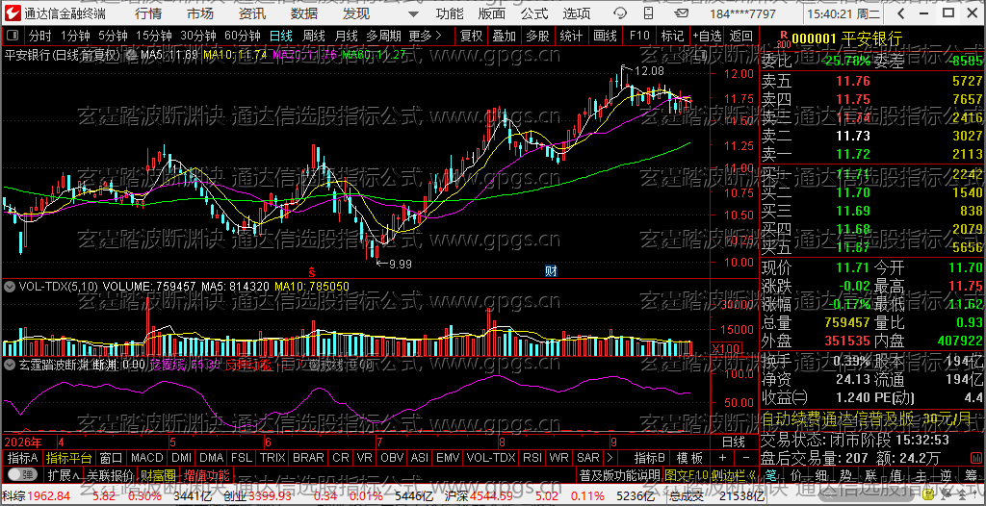Screen dimensions: 986x506
Task: Click the 财 marker on the chart
Action: tap(551, 271)
